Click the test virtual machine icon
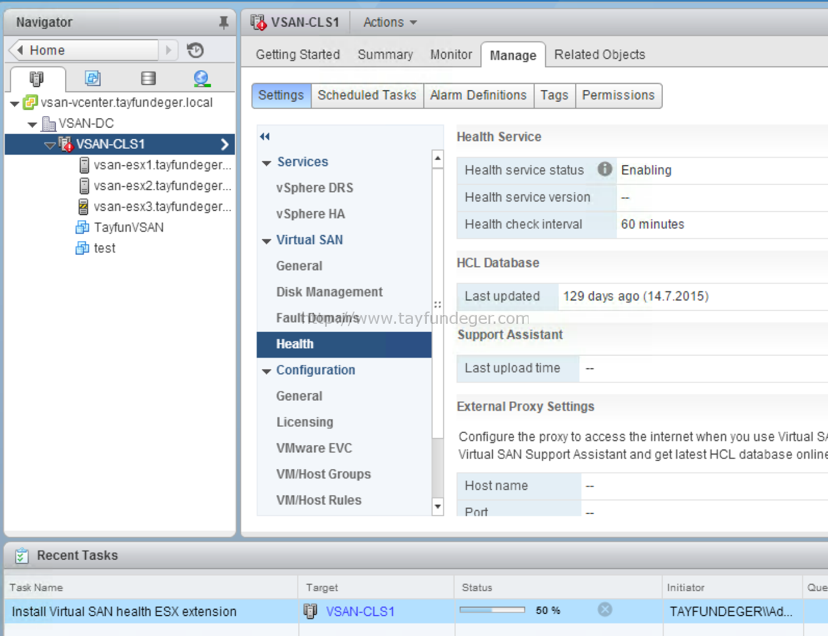828x636 pixels. point(83,248)
